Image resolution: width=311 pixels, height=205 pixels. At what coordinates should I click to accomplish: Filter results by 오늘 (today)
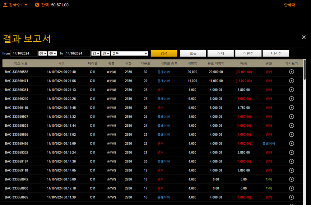193,53
